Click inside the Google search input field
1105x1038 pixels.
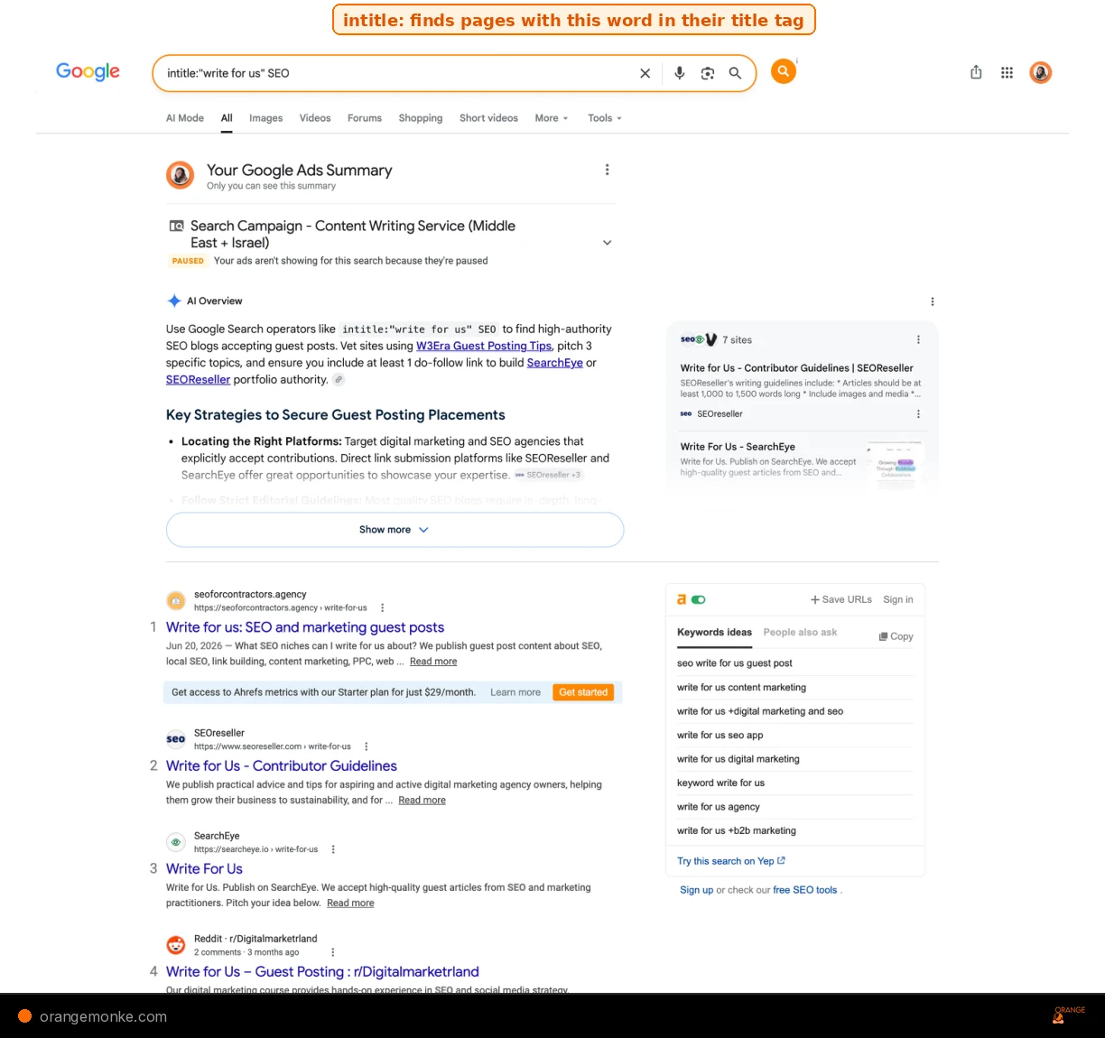[397, 73]
